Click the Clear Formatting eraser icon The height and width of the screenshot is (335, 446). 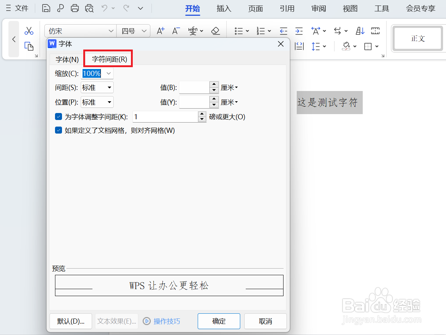[x=216, y=31]
